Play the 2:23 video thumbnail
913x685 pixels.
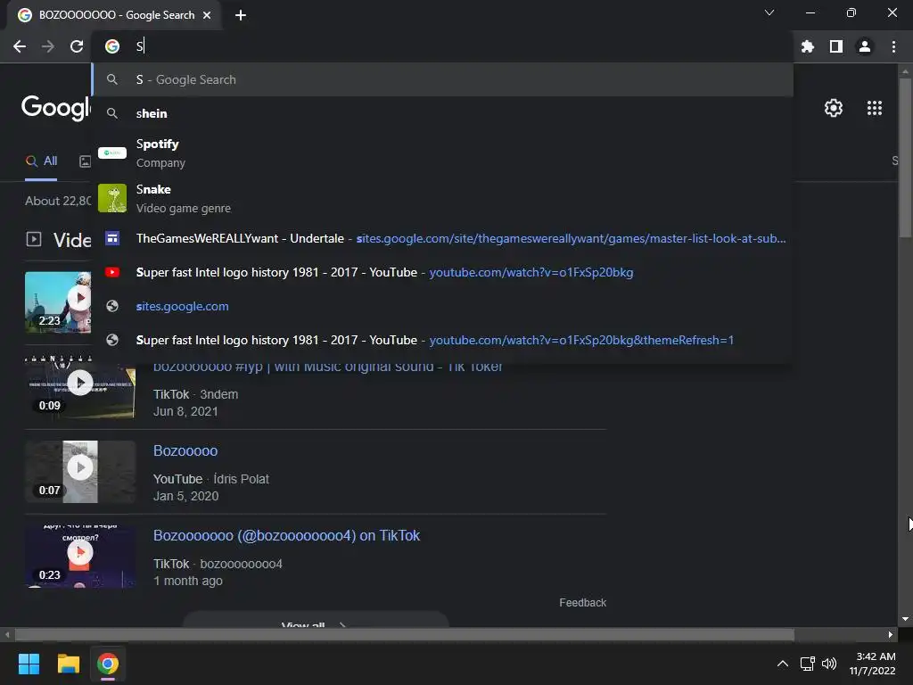(58, 301)
